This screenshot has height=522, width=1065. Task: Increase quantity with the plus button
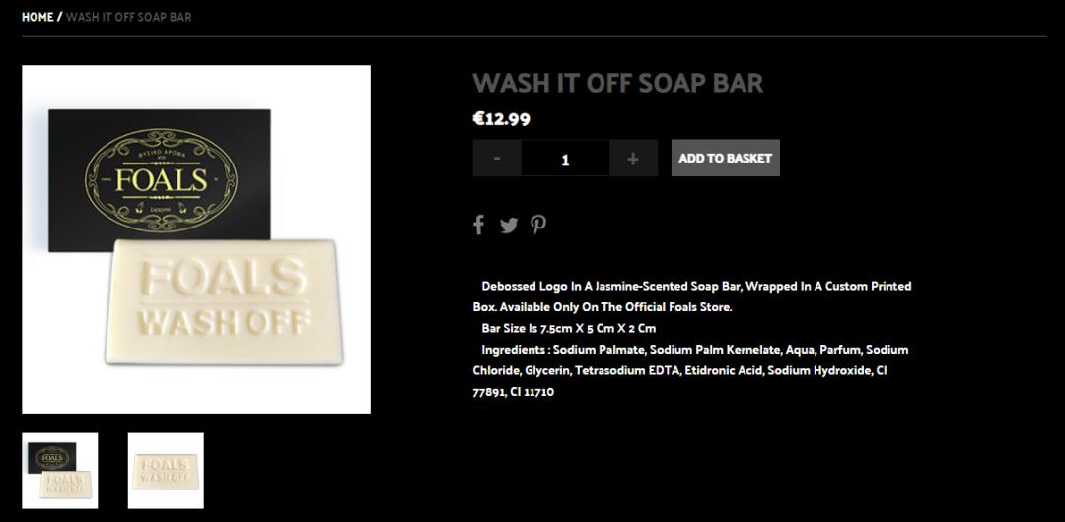pos(633,159)
